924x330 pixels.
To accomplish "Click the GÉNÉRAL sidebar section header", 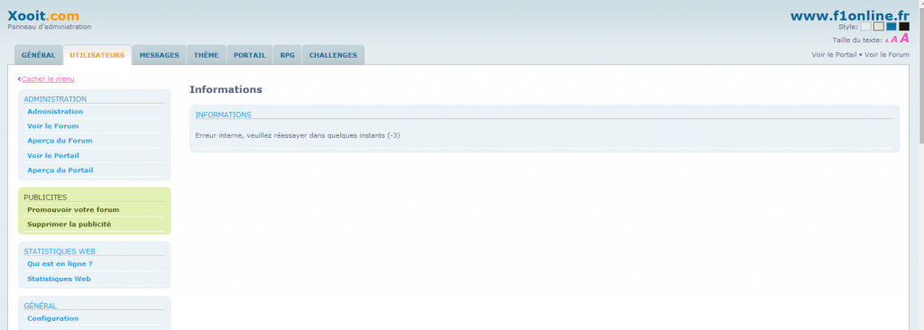I will coord(40,306).
